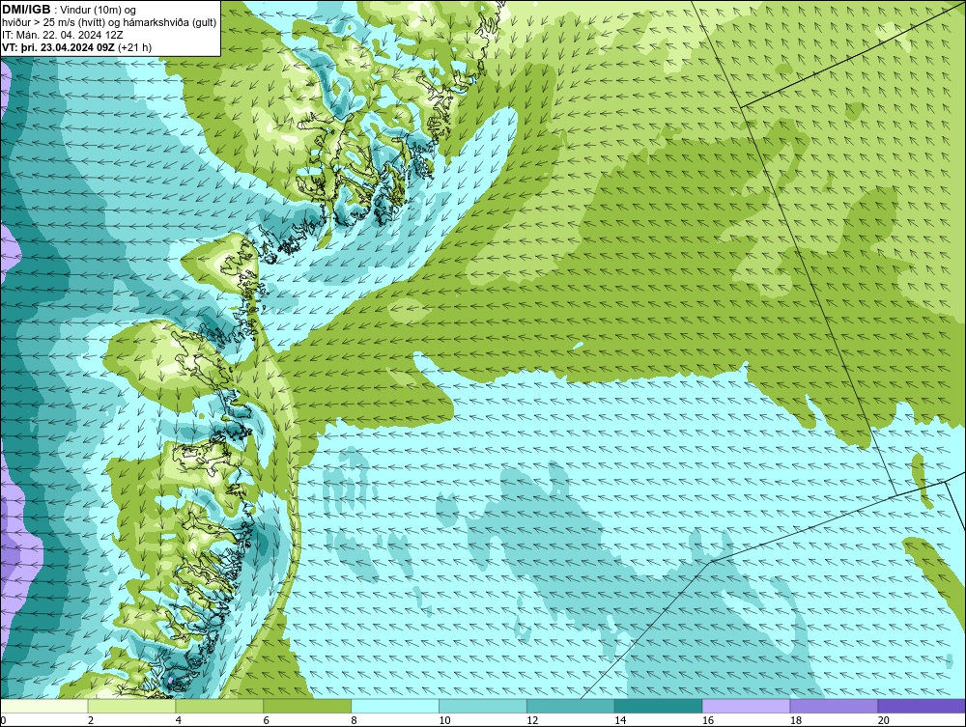966x727 pixels.
Task: Click the 'VT: þri. 23.04.2024 09Z' valid time
Action: [58, 47]
